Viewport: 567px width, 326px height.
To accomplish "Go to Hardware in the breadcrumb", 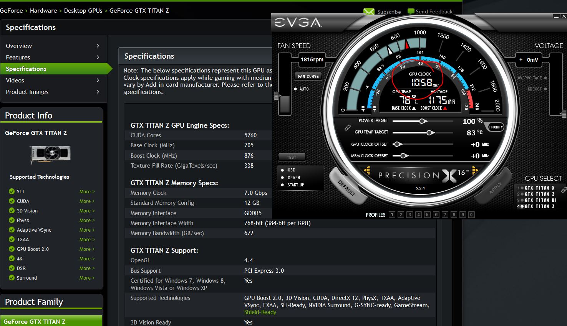I will (43, 10).
